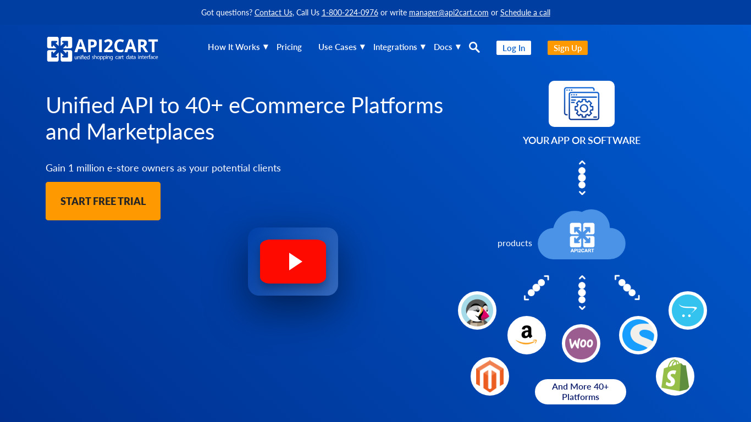Image resolution: width=751 pixels, height=422 pixels.
Task: Open the Schedule a call link
Action: [525, 13]
